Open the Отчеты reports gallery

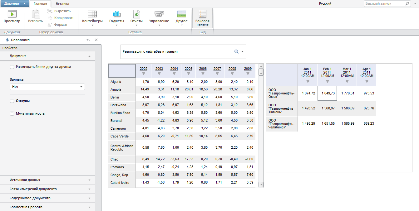pyautogui.click(x=136, y=17)
